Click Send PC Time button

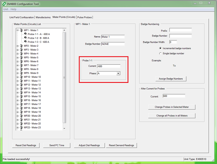(x=57, y=145)
